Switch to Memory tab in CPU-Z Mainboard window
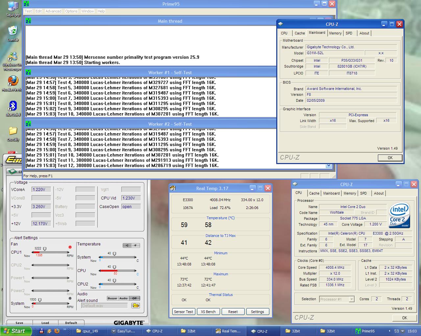 click(x=335, y=33)
